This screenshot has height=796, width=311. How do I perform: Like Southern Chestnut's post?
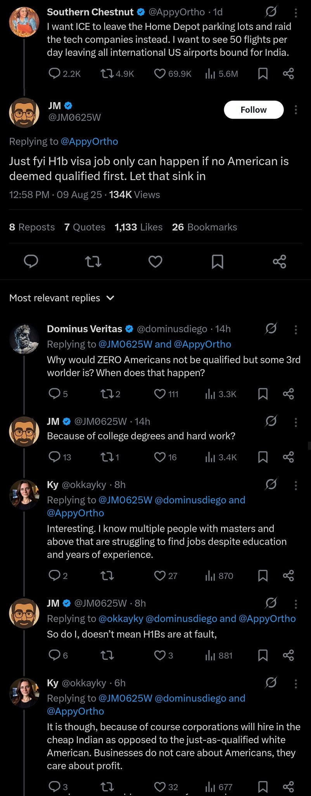pos(160,73)
